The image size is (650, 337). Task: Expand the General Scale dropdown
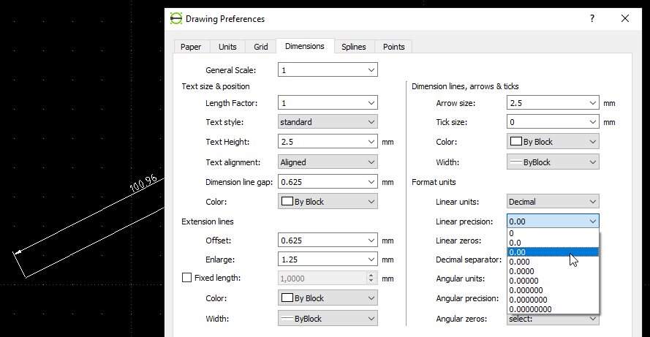(328, 70)
